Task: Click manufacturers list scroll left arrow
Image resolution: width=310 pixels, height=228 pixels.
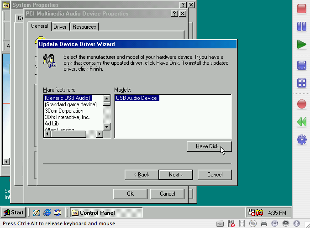Action: [47, 134]
